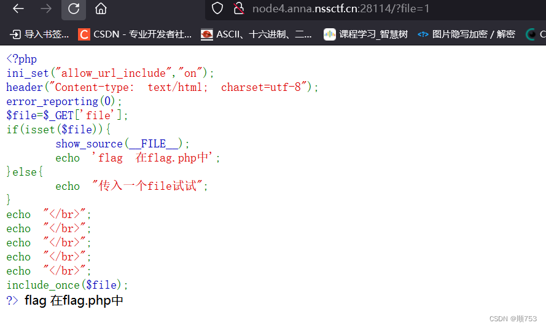
Task: Click the orange CSDN logo icon
Action: pos(84,34)
